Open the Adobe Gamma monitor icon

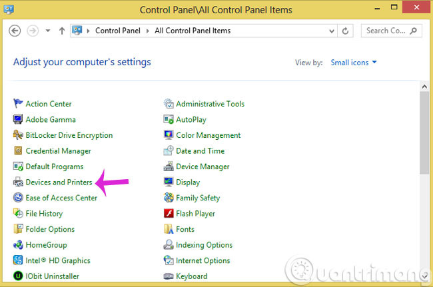click(18, 120)
